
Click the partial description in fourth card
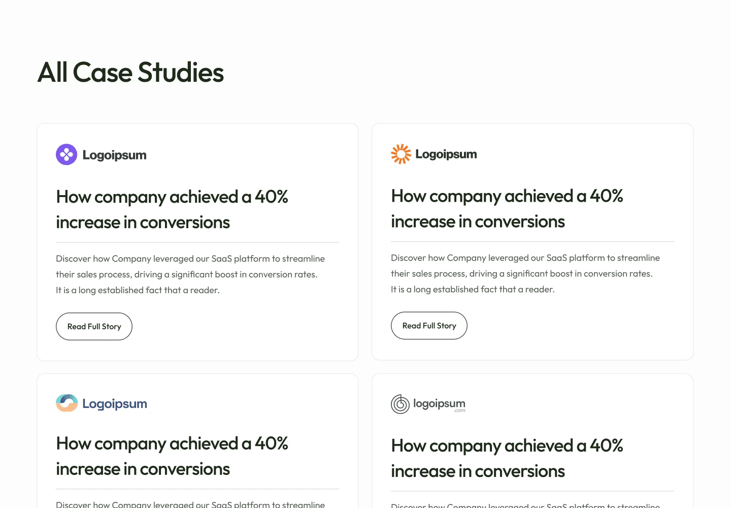point(525,505)
